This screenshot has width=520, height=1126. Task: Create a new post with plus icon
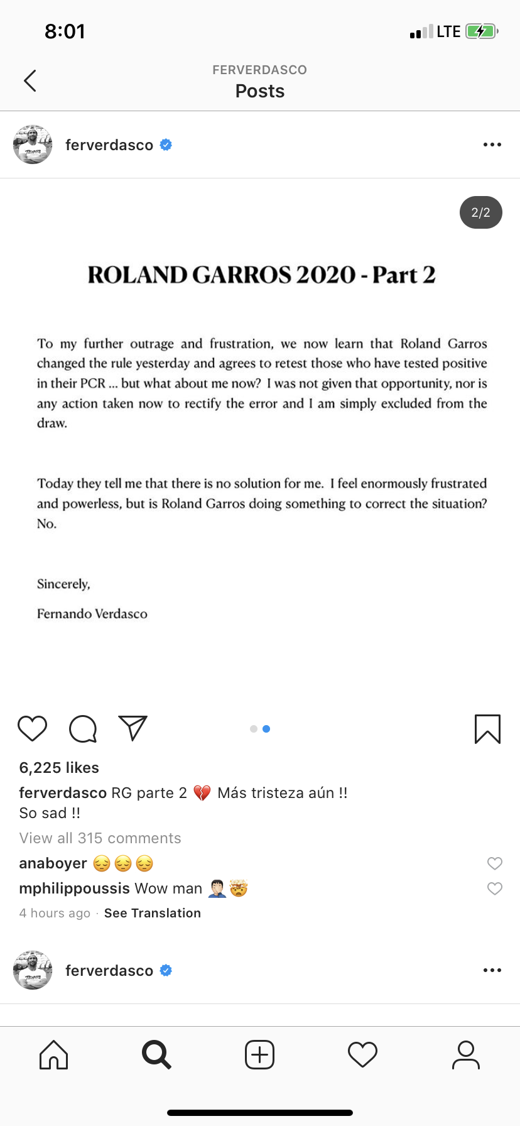click(x=259, y=1054)
